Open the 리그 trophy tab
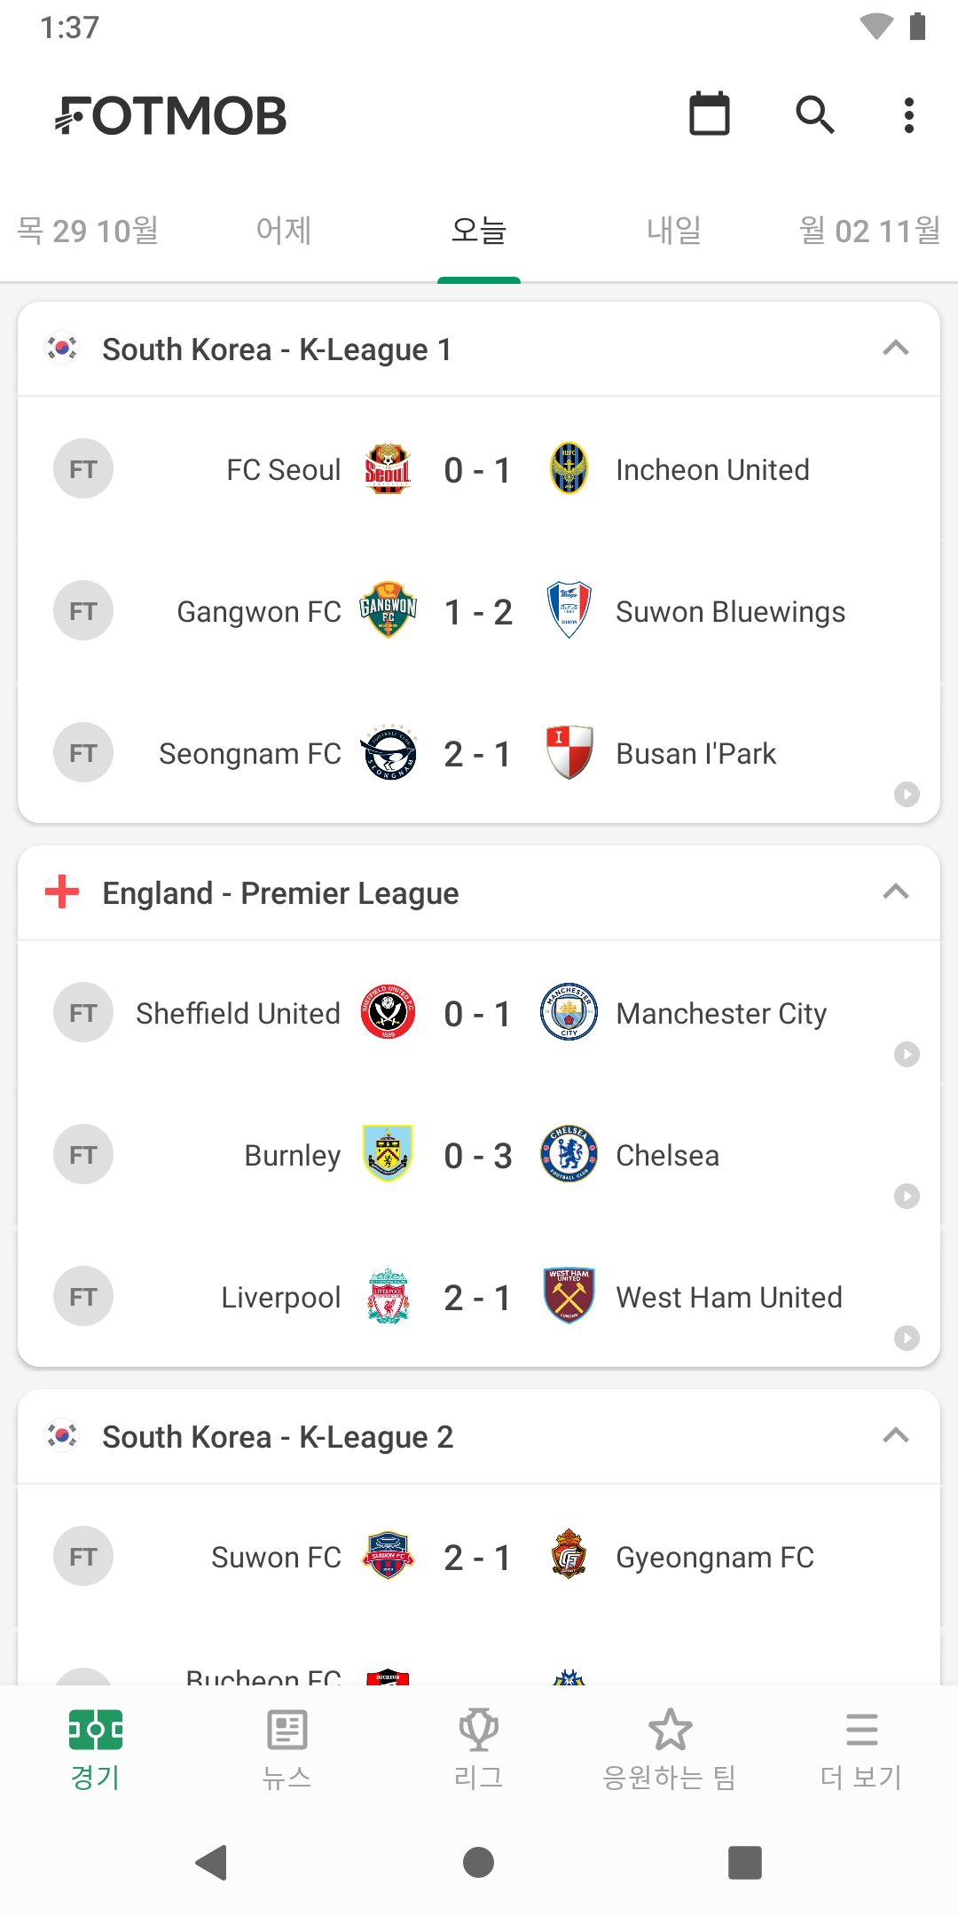Screen dimensions: 958x1916 (x=478, y=1730)
